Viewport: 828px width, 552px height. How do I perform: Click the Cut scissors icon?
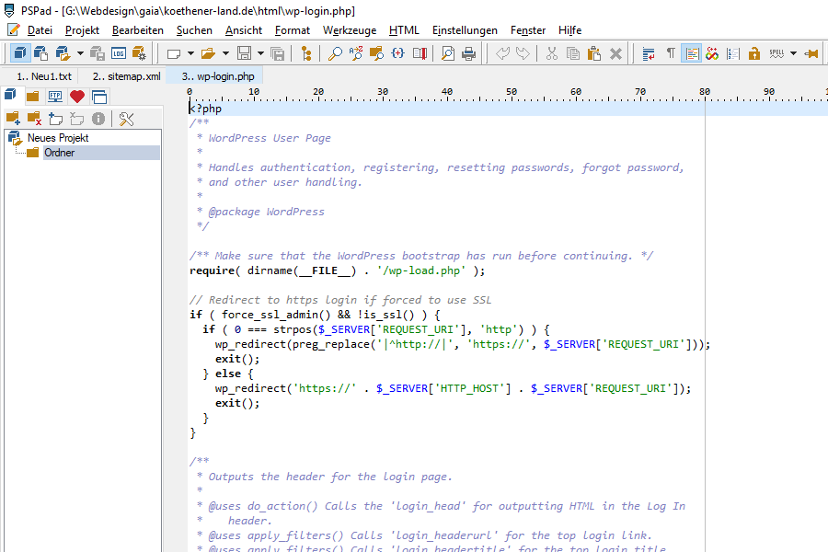[552, 53]
